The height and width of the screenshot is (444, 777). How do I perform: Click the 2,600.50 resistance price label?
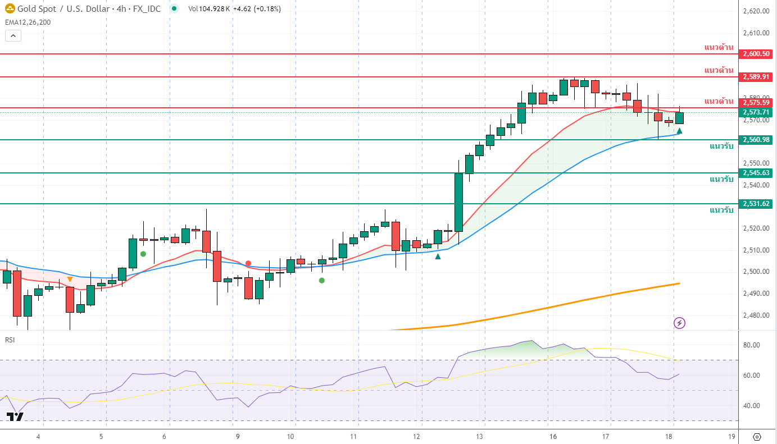(x=756, y=54)
